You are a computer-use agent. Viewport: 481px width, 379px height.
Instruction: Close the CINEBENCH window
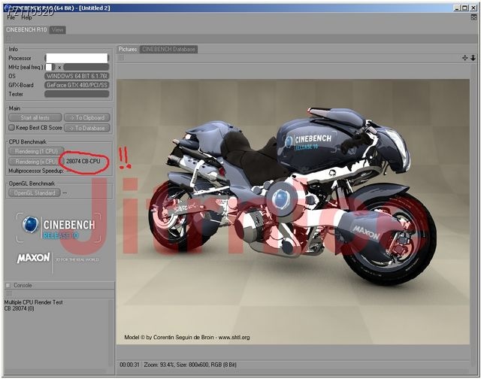(473, 8)
